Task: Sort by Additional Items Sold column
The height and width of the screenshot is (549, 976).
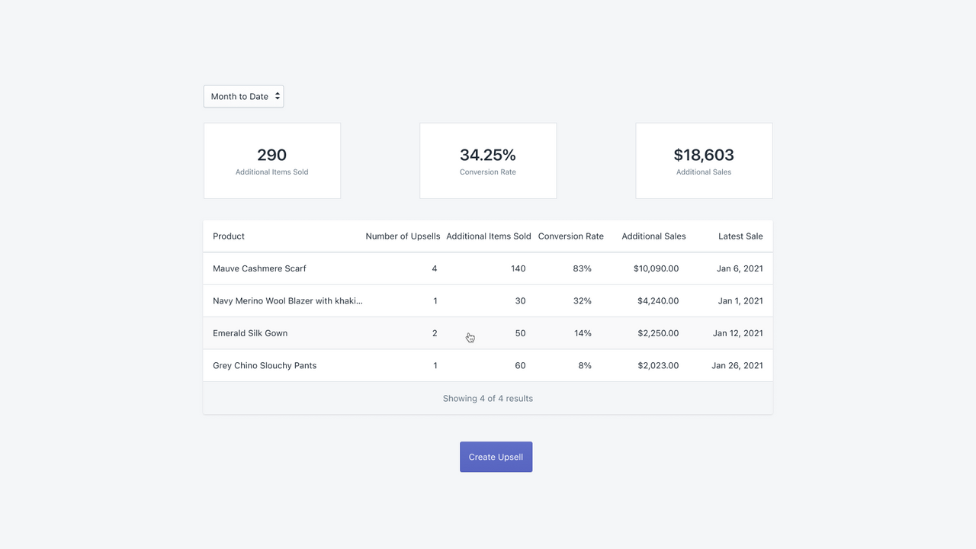Action: click(489, 236)
